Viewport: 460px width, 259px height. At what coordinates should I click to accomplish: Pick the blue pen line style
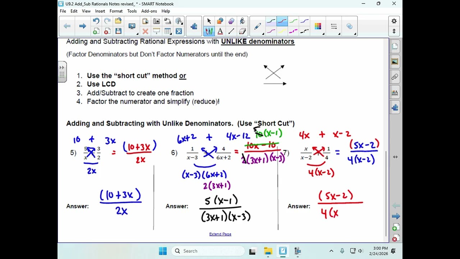tap(304, 21)
